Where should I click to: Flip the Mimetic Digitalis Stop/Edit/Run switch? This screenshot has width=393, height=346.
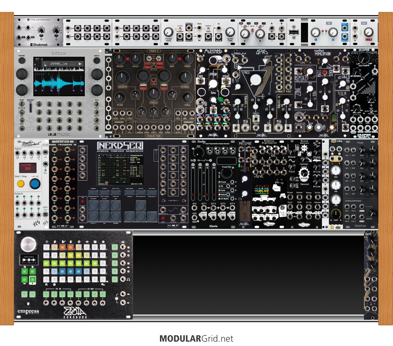coord(283,208)
